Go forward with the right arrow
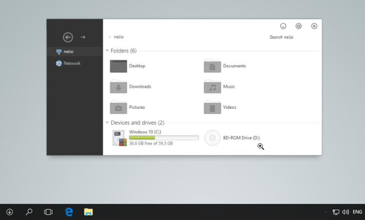365x220 pixels. pos(83,37)
